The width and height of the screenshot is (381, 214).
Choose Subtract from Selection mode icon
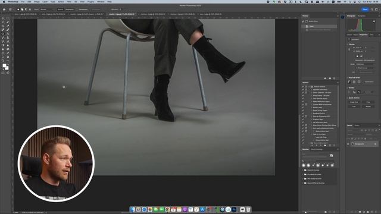[26, 10]
